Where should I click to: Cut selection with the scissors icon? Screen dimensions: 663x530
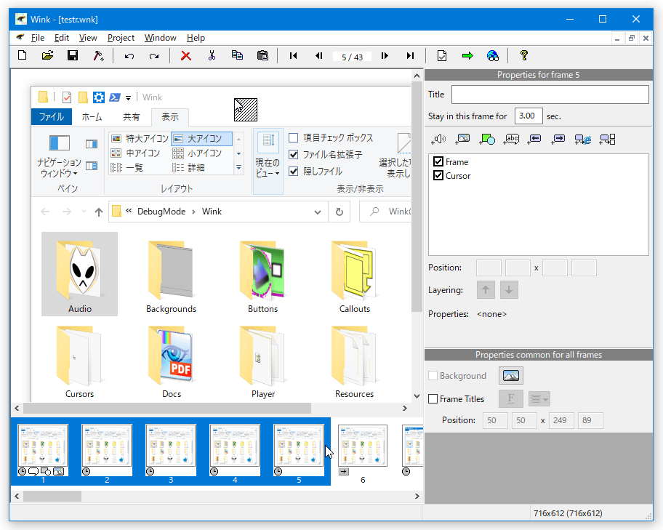212,55
